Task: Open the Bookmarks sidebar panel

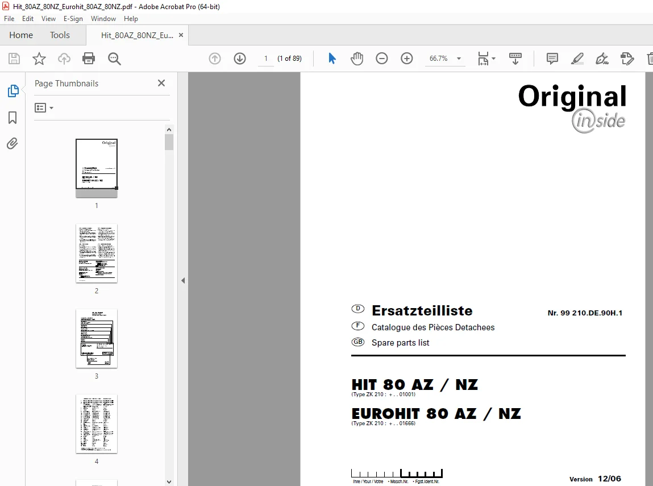Action: (x=13, y=118)
